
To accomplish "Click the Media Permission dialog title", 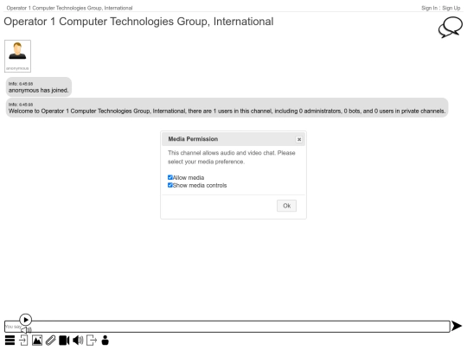I will (x=193, y=139).
